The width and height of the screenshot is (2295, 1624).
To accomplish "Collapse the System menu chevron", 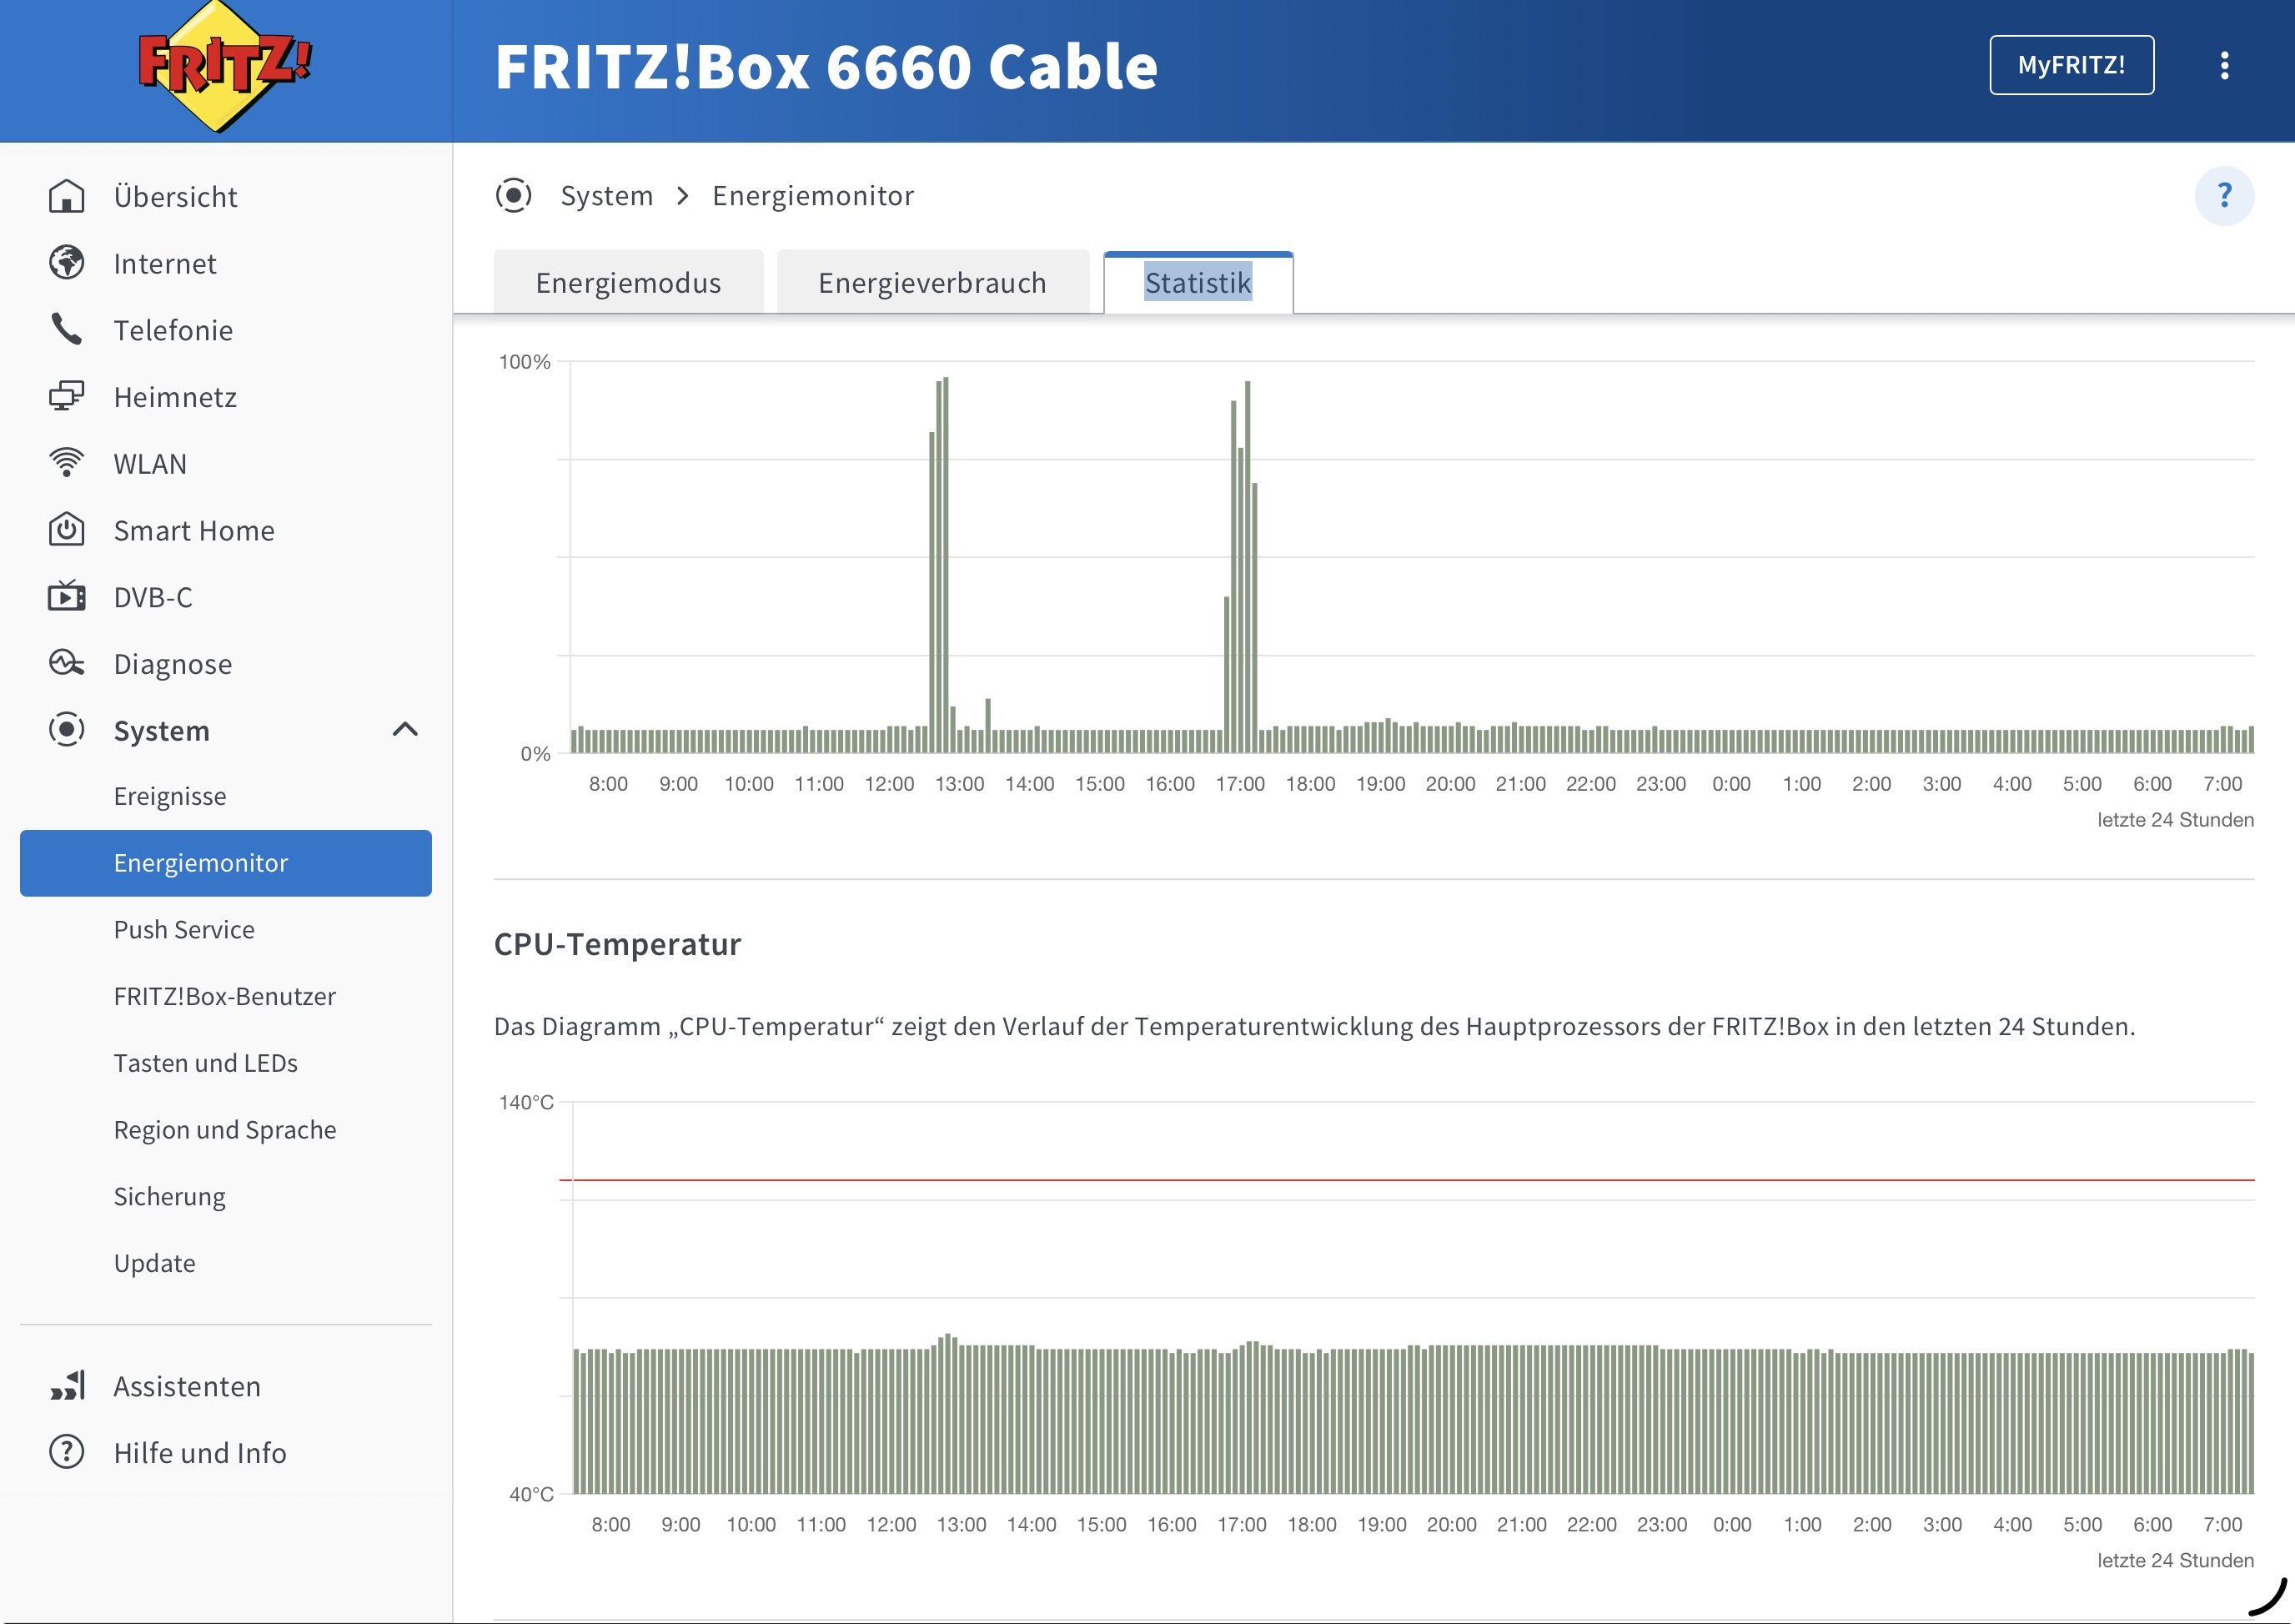I will [404, 730].
